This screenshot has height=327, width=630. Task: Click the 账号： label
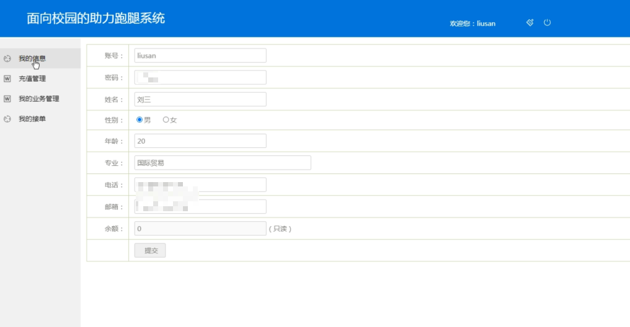point(113,56)
